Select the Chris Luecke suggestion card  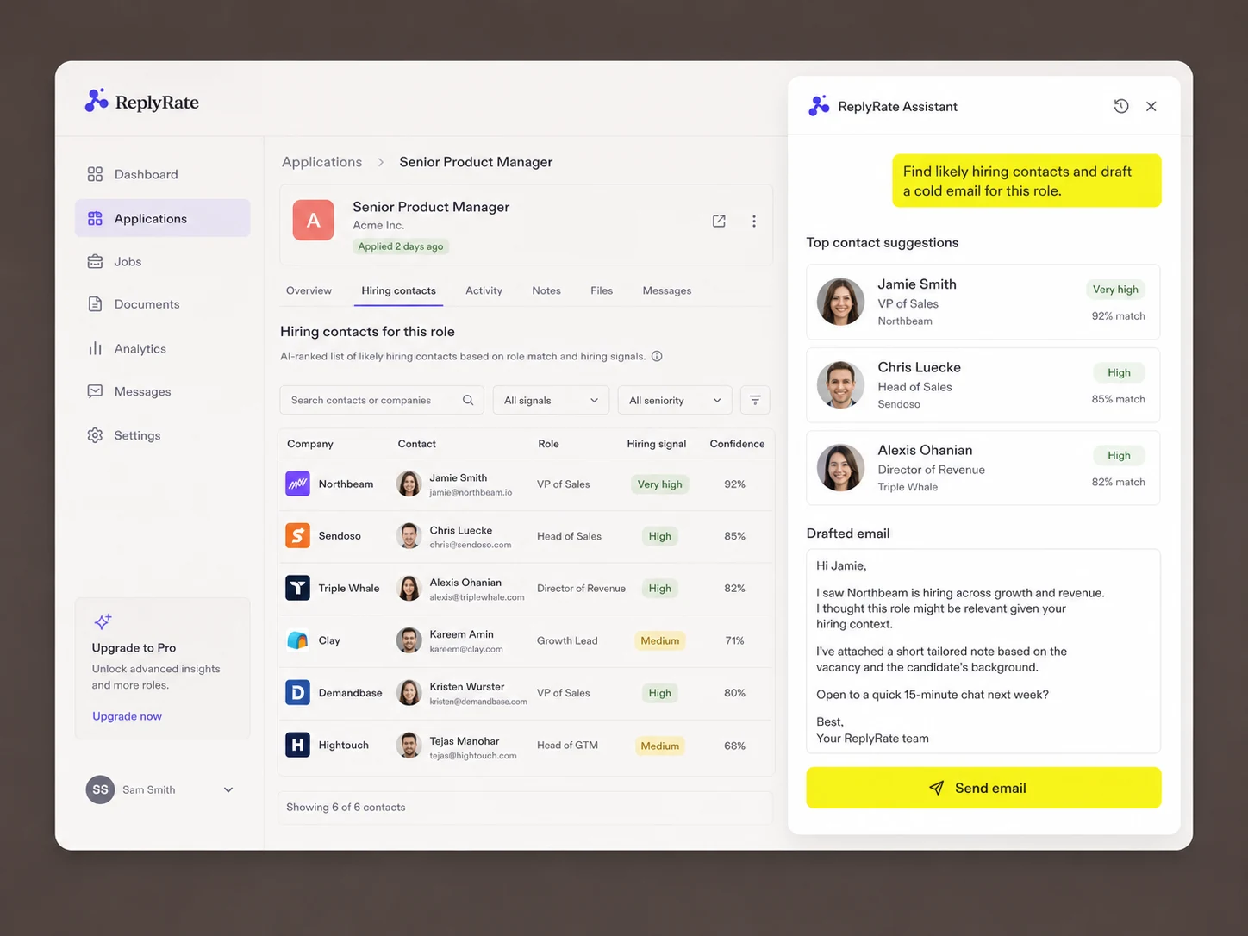(x=983, y=385)
